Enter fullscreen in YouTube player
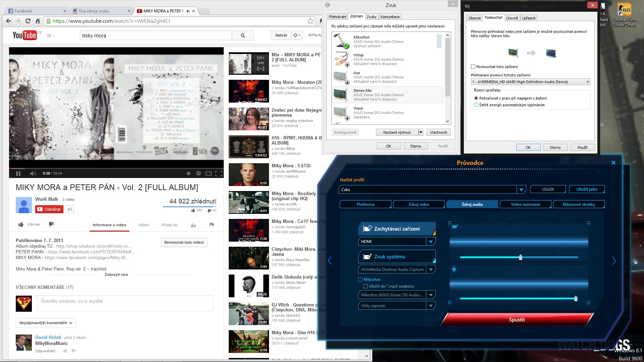Image resolution: width=644 pixels, height=362 pixels. [x=219, y=173]
